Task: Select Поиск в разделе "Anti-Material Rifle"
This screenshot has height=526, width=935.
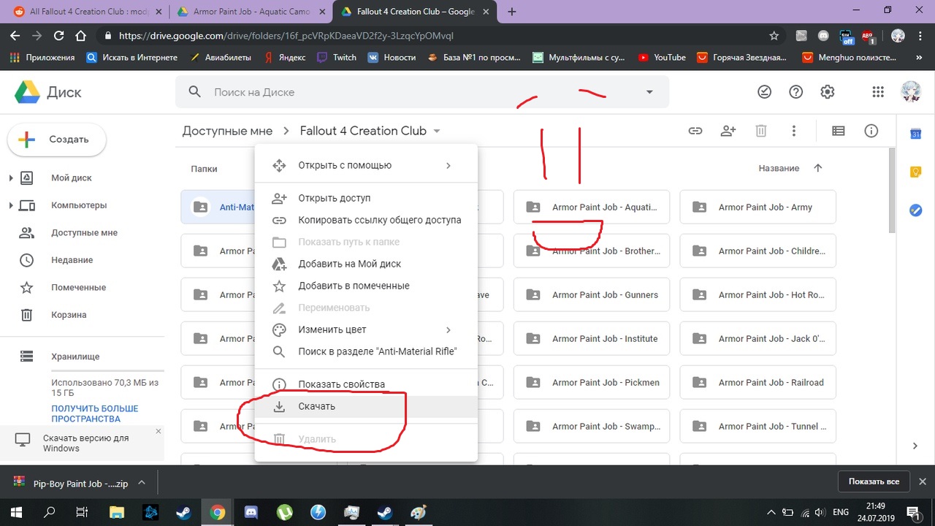Action: click(366, 351)
